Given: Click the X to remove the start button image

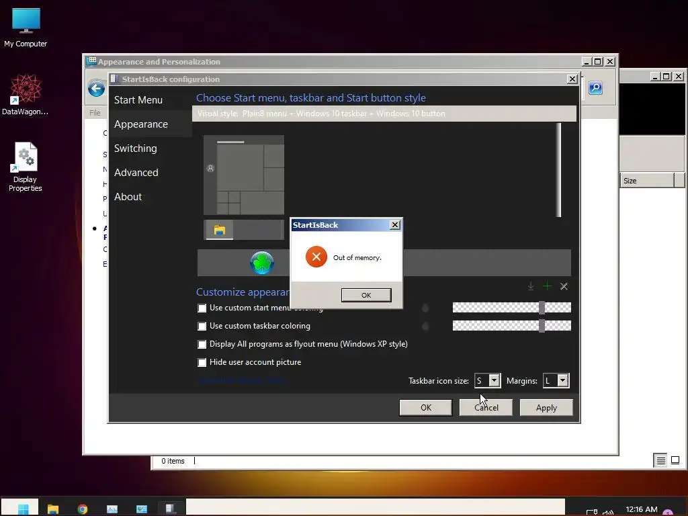Looking at the screenshot, I should click(x=564, y=286).
